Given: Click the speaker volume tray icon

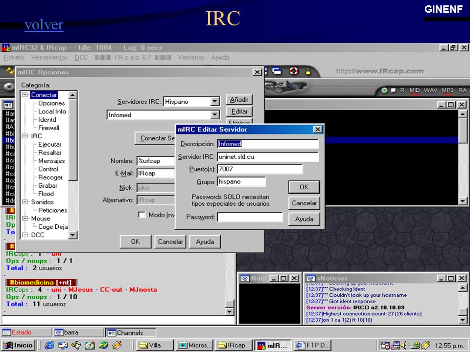Looking at the screenshot, I should 404,345.
